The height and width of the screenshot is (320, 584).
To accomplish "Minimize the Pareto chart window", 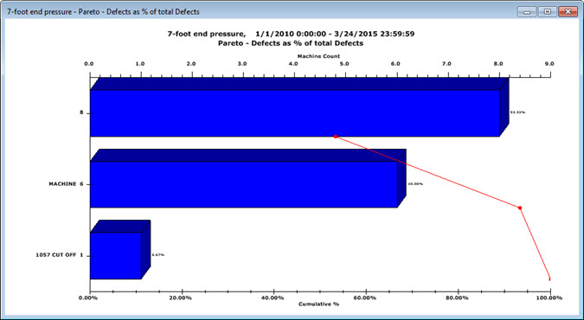I will pos(527,12).
